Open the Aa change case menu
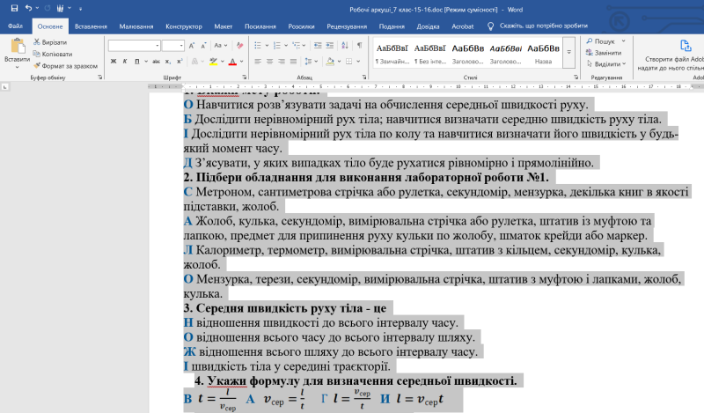The image size is (704, 413). point(221,46)
